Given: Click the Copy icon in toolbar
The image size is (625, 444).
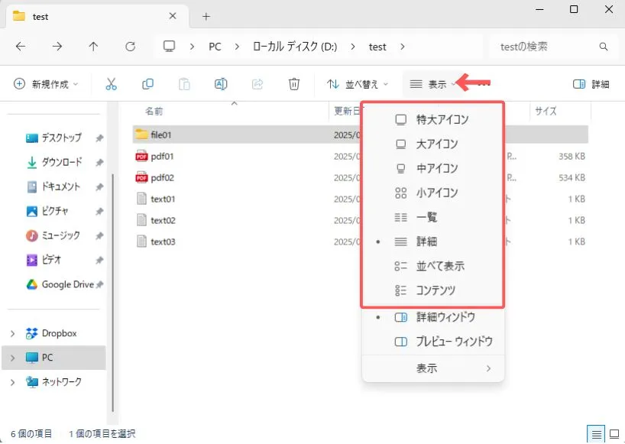Looking at the screenshot, I should [x=148, y=84].
